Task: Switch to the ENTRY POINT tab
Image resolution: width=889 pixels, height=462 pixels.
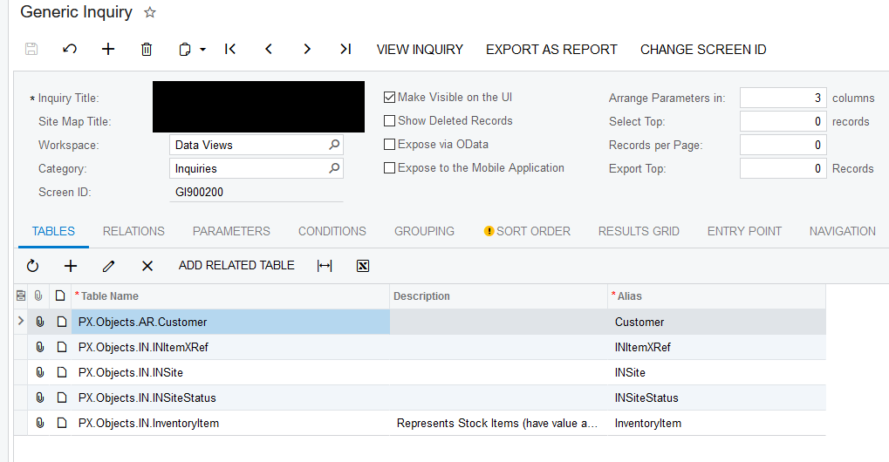Action: [x=744, y=231]
